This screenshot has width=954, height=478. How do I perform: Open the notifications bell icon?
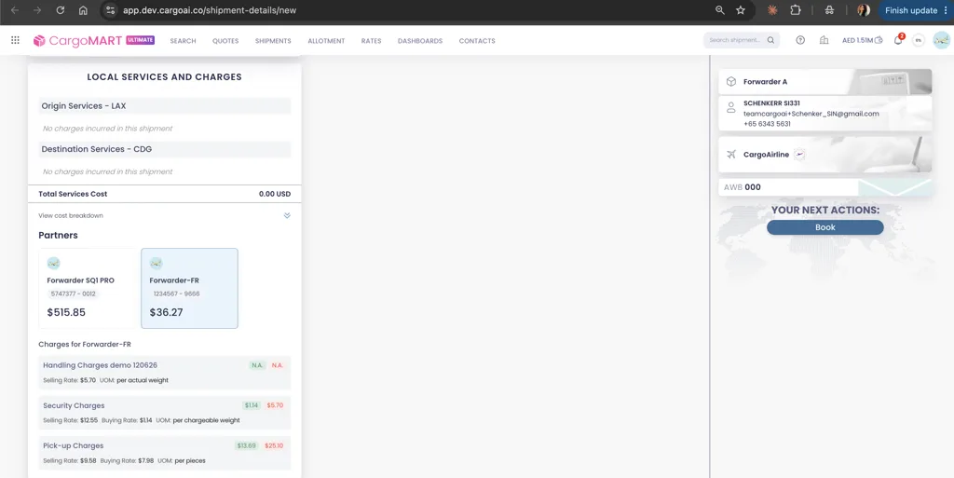coord(898,40)
